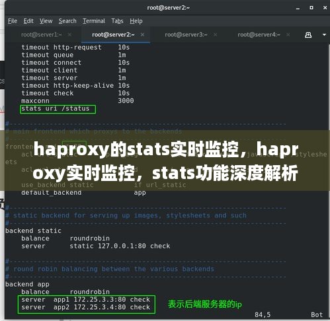Switch to the root@server1 tab
330x321 pixels.
point(41,34)
